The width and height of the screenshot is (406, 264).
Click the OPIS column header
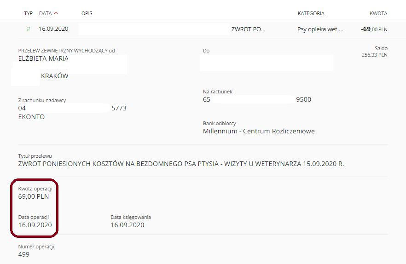click(87, 13)
